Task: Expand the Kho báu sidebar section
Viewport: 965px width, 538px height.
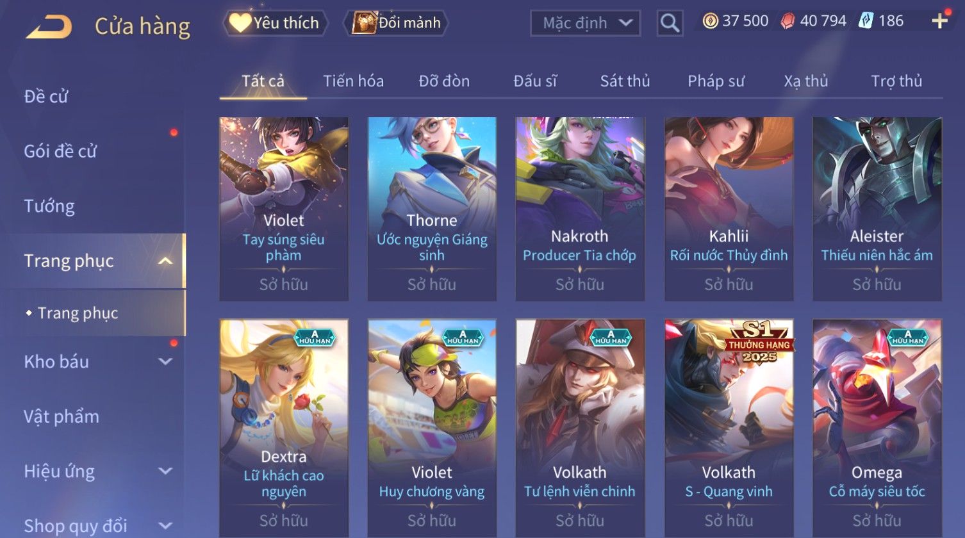Action: coord(165,362)
